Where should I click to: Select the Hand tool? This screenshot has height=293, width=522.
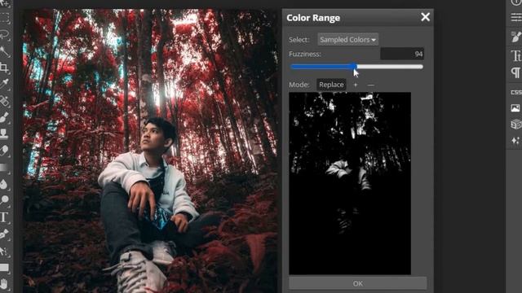click(4, 284)
